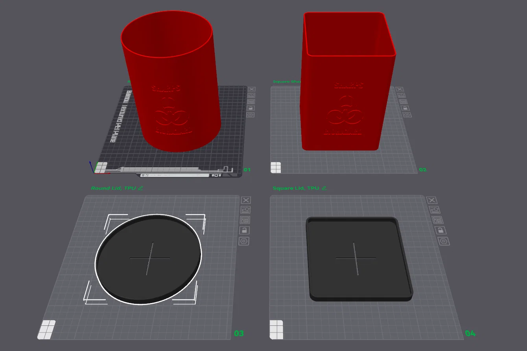Screen dimensions: 527x351
Task: Toggle the lock on plate 04
Action: click(440, 230)
